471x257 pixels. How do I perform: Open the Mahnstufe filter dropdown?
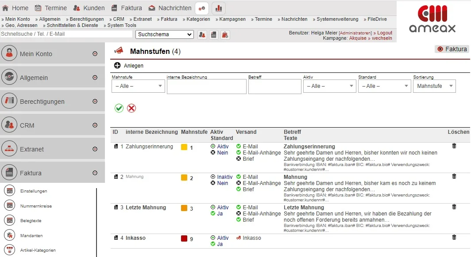tap(138, 86)
